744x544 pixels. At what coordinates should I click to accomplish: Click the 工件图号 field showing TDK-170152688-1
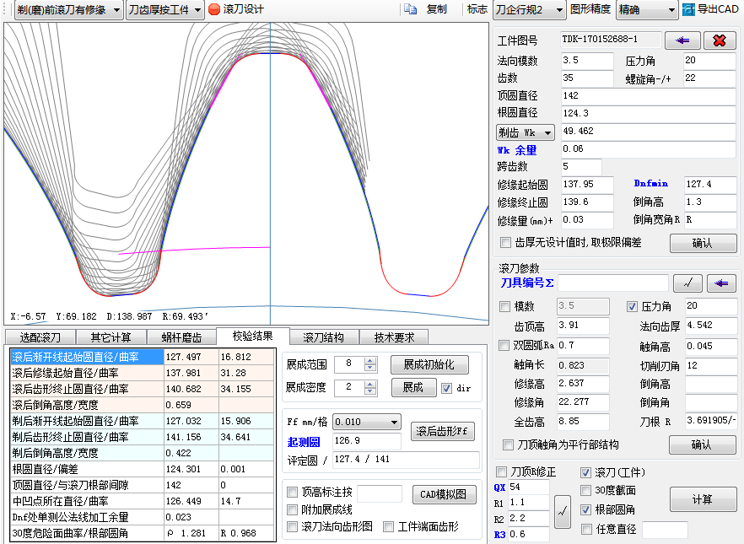pos(611,40)
